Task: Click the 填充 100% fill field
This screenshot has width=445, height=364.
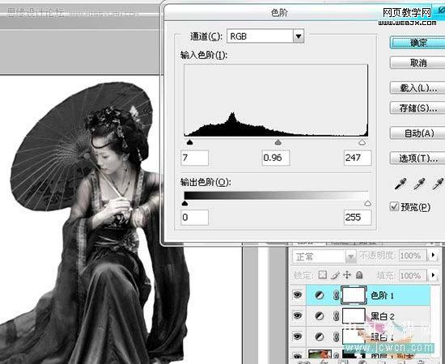Action: coord(413,275)
